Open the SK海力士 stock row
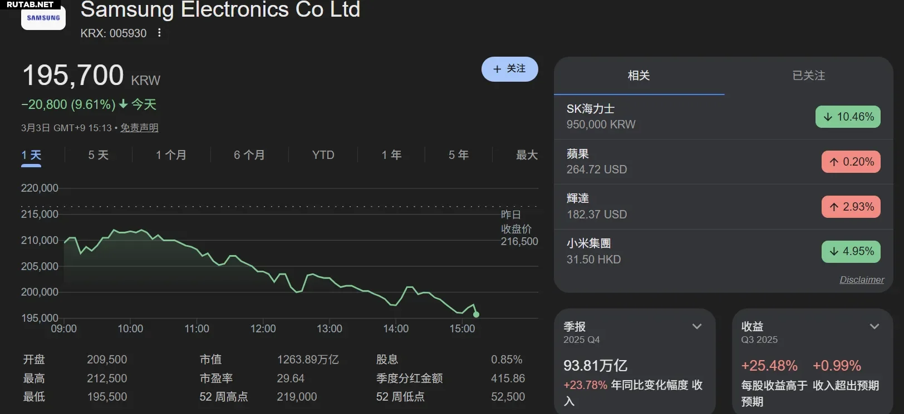Image resolution: width=904 pixels, height=414 pixels. [724, 117]
